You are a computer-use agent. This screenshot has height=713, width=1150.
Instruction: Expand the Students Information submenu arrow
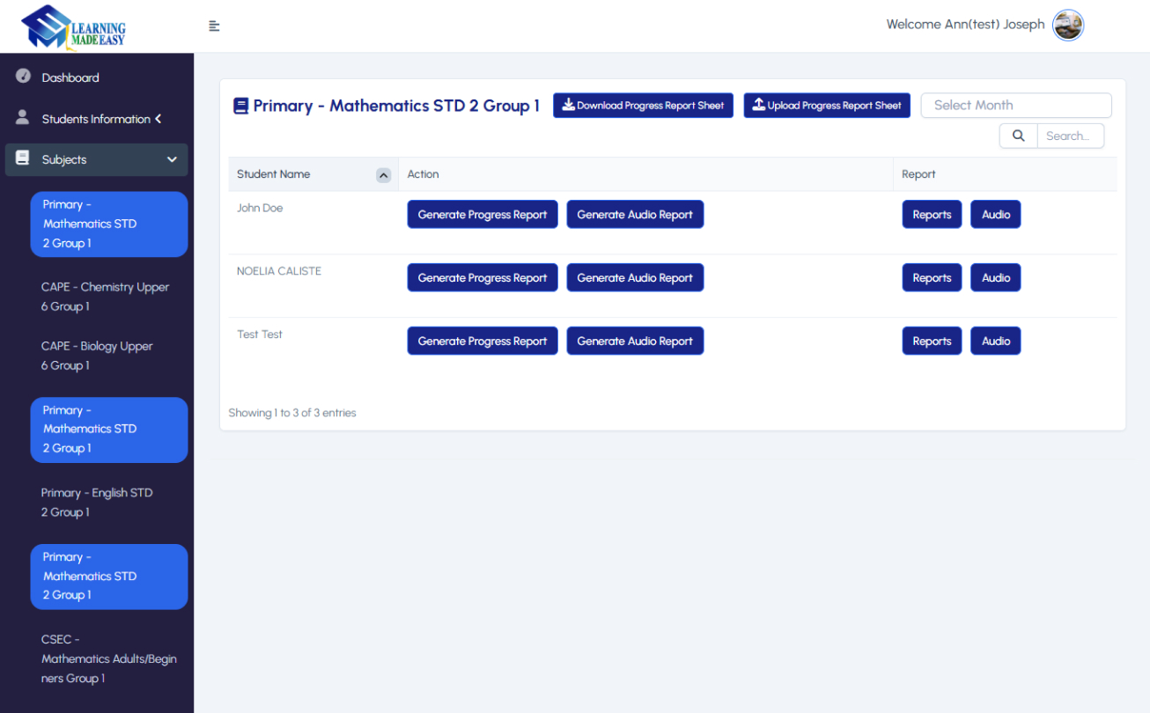click(x=158, y=119)
